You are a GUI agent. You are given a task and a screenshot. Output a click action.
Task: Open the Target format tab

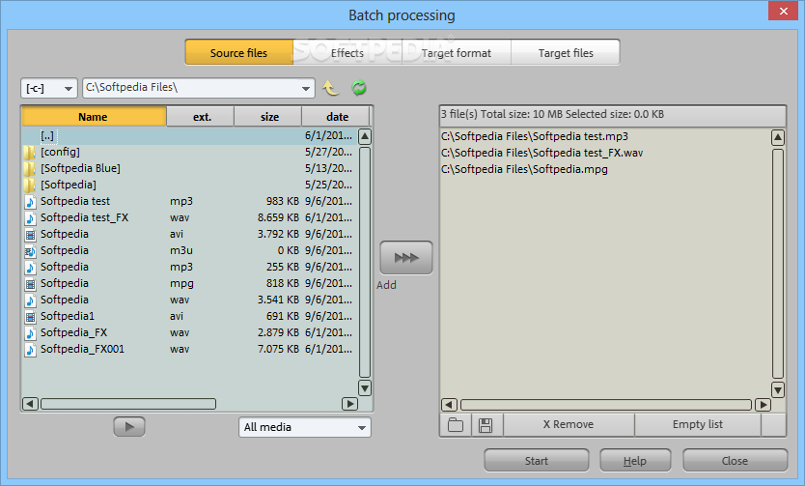[x=457, y=52]
